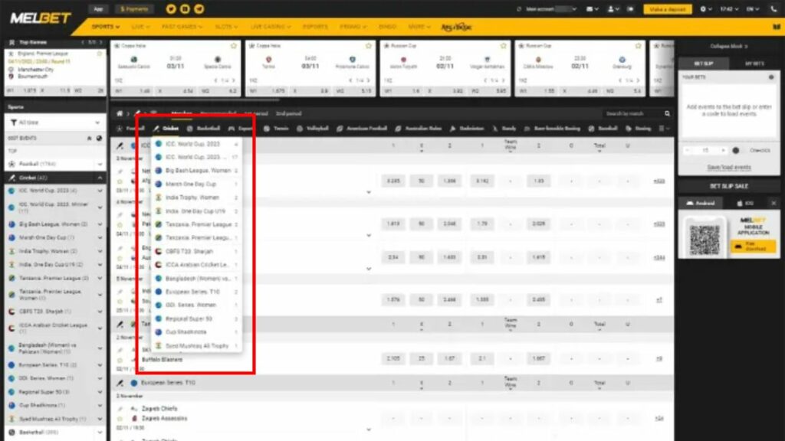This screenshot has height=441, width=785.
Task: Open the LIVE CASINO menu dropdown
Action: point(271,27)
